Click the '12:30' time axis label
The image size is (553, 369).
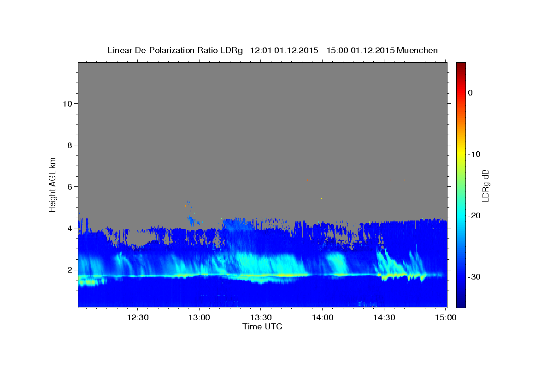click(138, 318)
